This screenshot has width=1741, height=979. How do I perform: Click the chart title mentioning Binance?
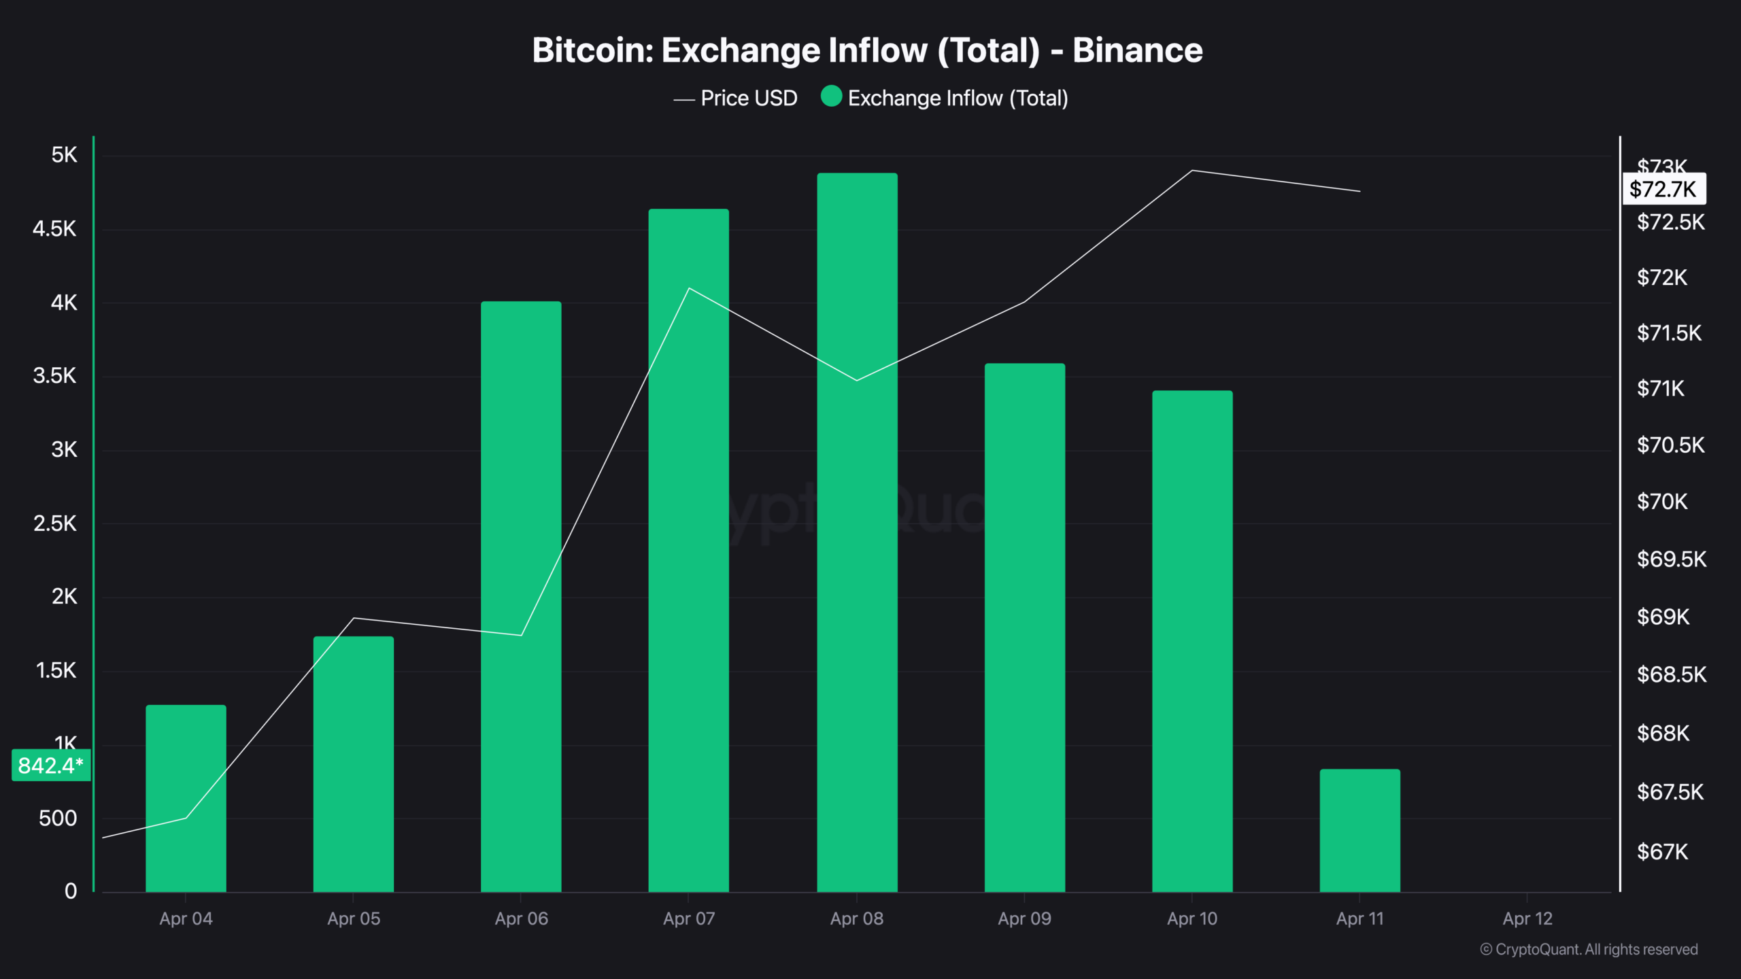tap(867, 50)
